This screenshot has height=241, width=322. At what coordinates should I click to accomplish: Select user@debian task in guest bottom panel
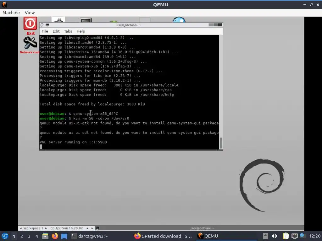(202, 228)
